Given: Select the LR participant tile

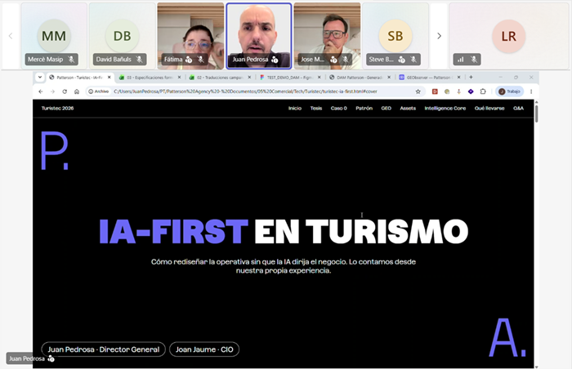Looking at the screenshot, I should coord(508,36).
